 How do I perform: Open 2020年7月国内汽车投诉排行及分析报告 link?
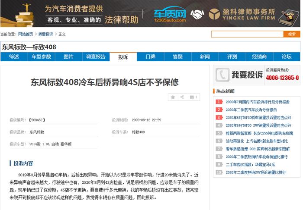(x=258, y=102)
